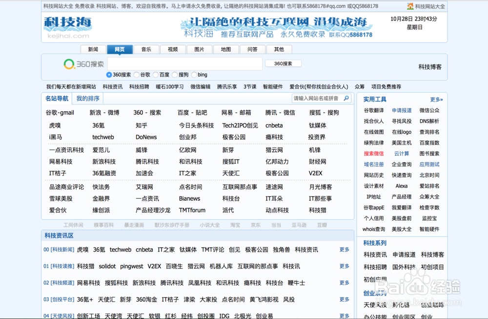Viewport: 488px width, 319px height.
Task: Focus the main search input field
Action: click(x=185, y=64)
